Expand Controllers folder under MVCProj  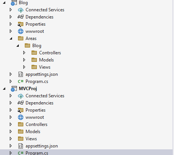tap(11, 124)
